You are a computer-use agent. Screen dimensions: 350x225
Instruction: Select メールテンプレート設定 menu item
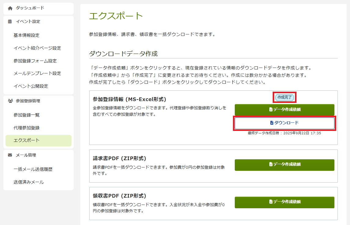click(x=37, y=73)
